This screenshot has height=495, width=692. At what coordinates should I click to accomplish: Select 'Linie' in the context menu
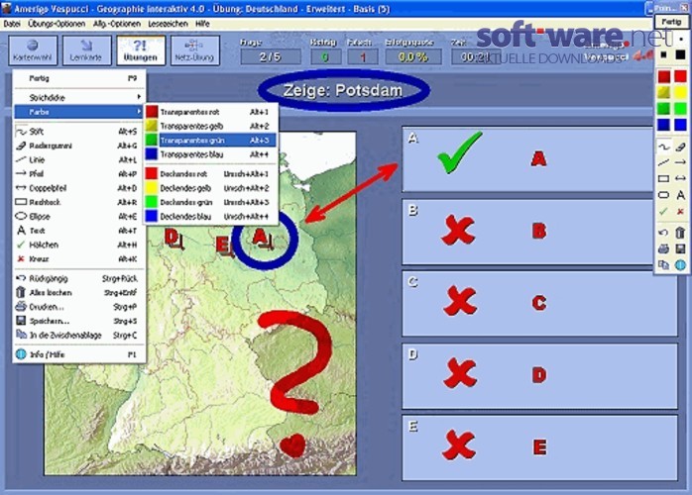click(79, 159)
